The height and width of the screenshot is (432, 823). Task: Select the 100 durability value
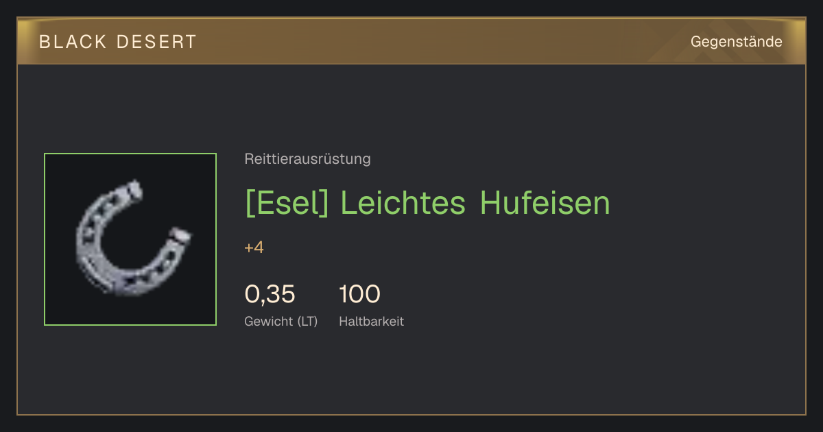click(x=359, y=294)
